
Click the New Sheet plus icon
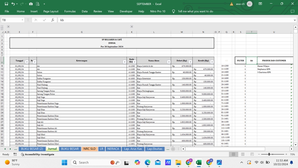coord(173,149)
